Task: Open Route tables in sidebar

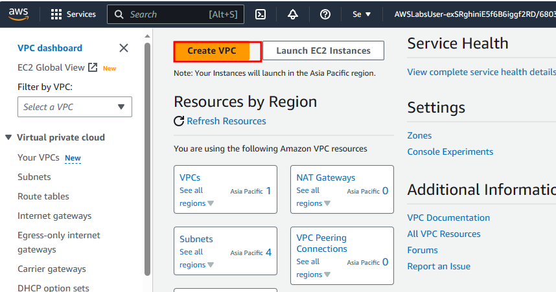Action: 43,196
